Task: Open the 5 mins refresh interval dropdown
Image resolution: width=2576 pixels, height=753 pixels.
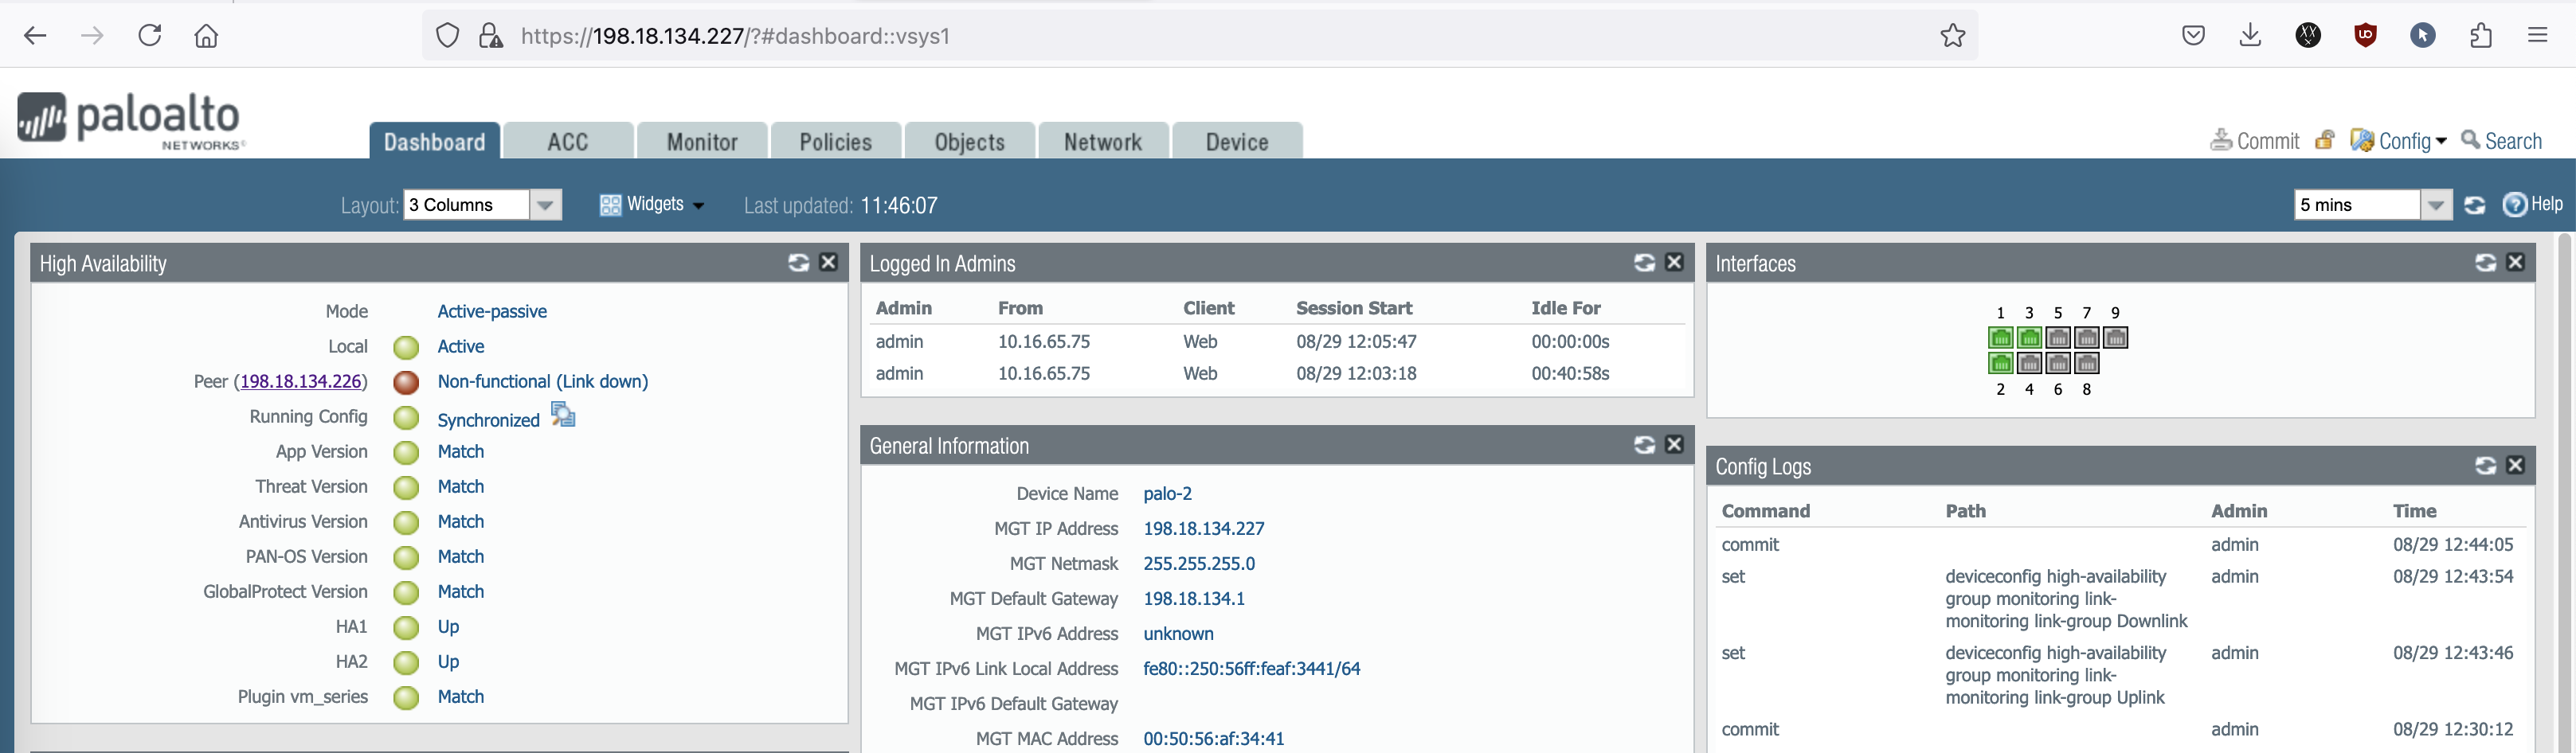Action: coord(2435,205)
